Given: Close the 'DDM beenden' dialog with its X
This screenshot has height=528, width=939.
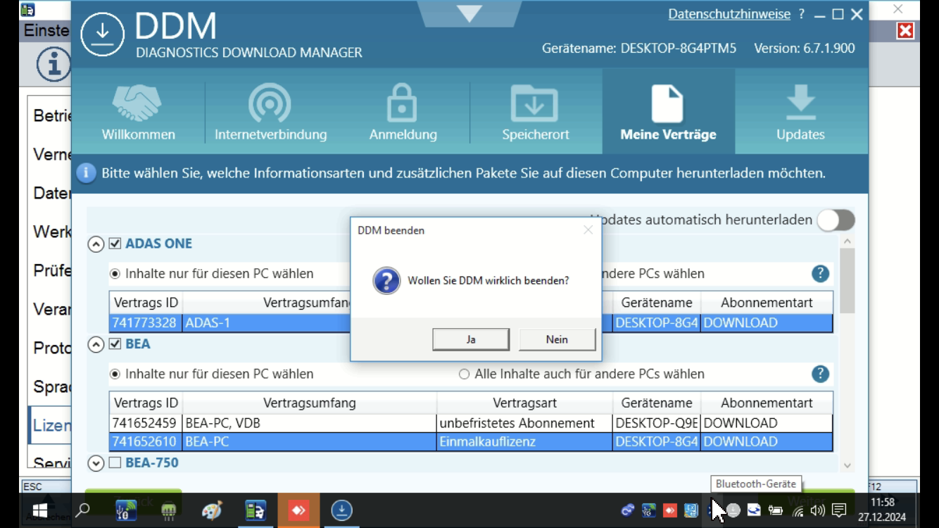Looking at the screenshot, I should [x=588, y=230].
